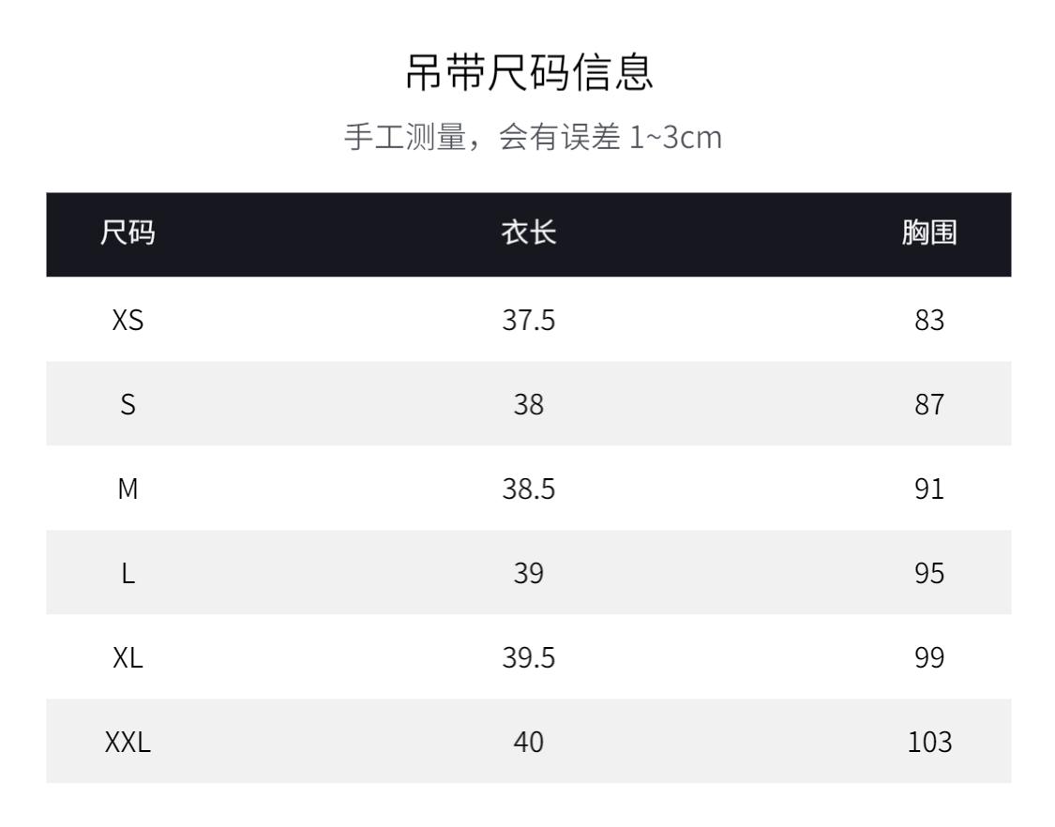Select the L size row label

[x=128, y=574]
